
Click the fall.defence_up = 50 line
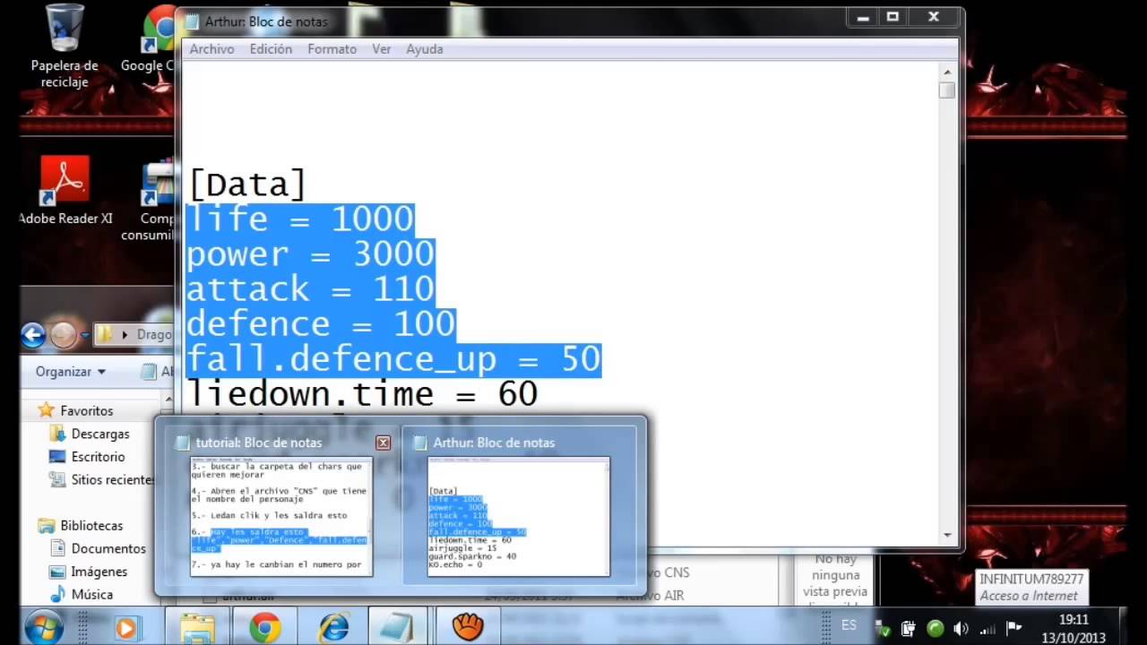click(392, 359)
